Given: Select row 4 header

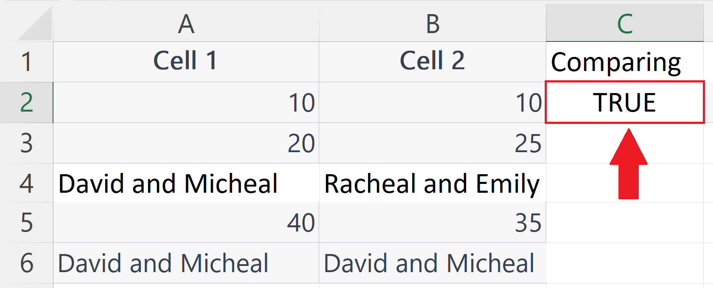Looking at the screenshot, I should point(27,183).
